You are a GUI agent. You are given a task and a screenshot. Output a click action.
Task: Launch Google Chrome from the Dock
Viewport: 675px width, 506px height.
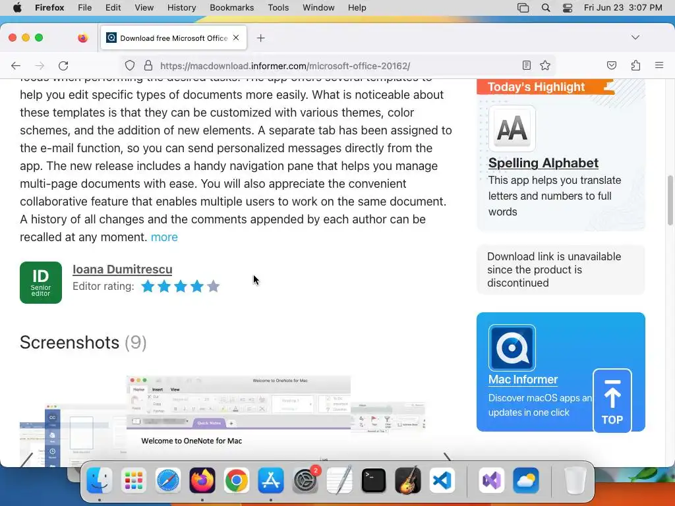(237, 480)
